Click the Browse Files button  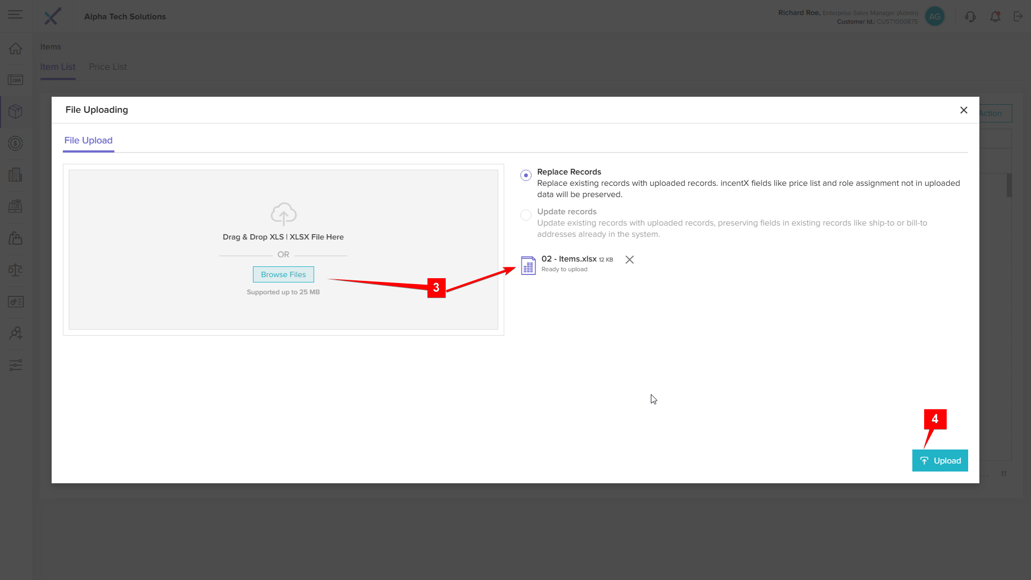click(x=283, y=274)
